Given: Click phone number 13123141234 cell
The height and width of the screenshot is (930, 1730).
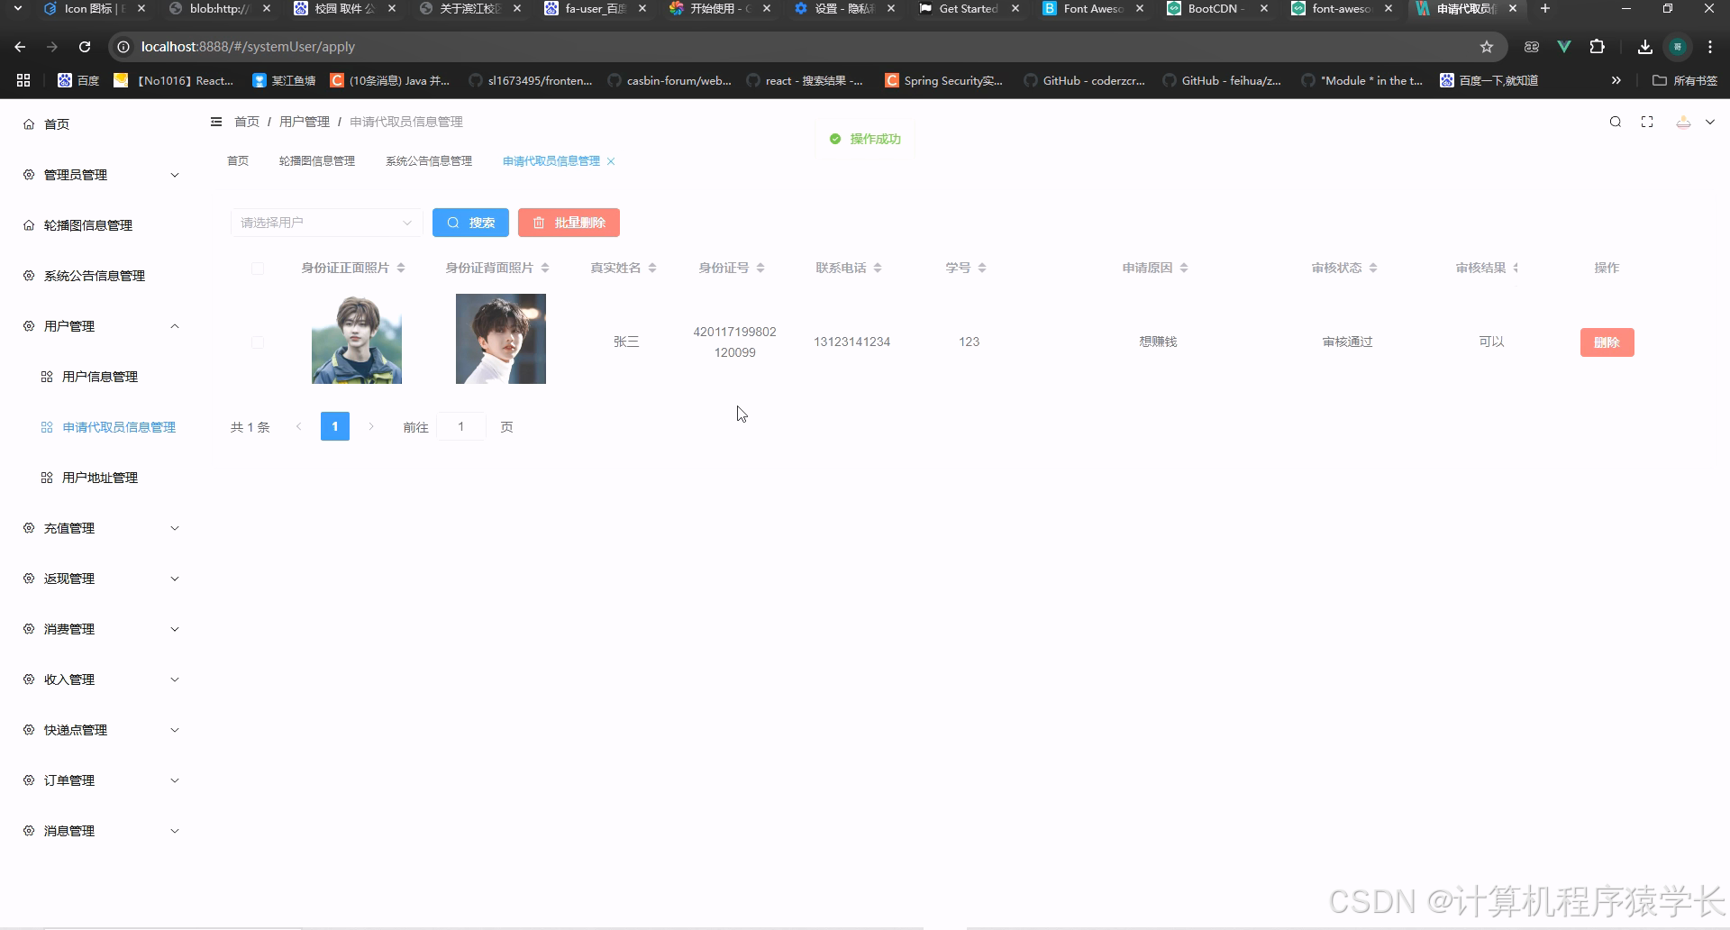Looking at the screenshot, I should 851,342.
